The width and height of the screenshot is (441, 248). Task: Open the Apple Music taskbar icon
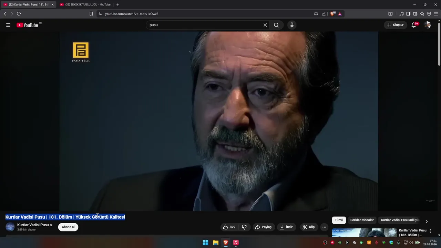pos(236,242)
